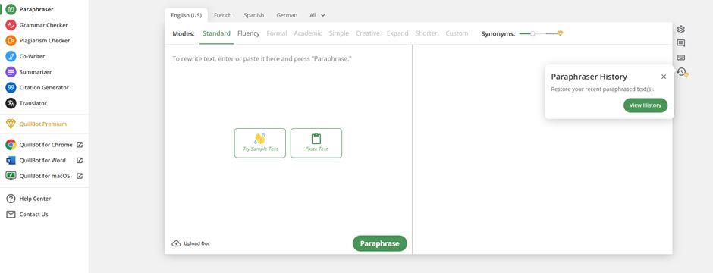Select the Formal mode

pos(276,33)
